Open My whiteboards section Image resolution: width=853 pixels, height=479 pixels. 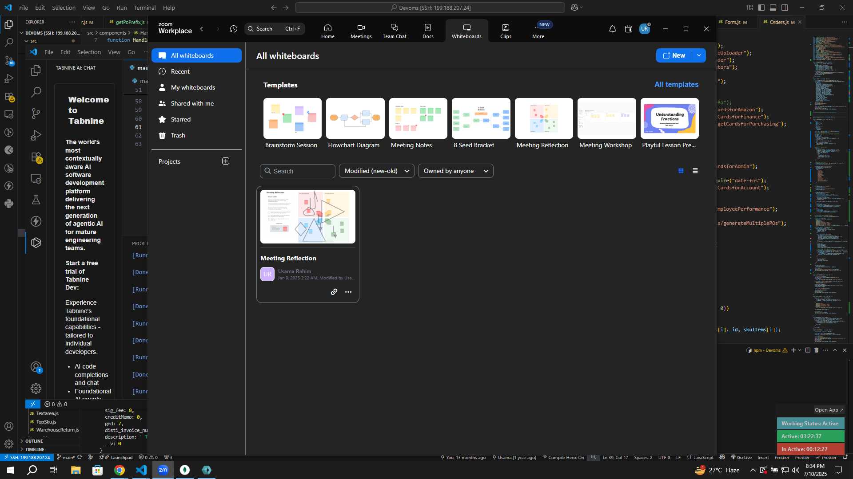tap(196, 87)
